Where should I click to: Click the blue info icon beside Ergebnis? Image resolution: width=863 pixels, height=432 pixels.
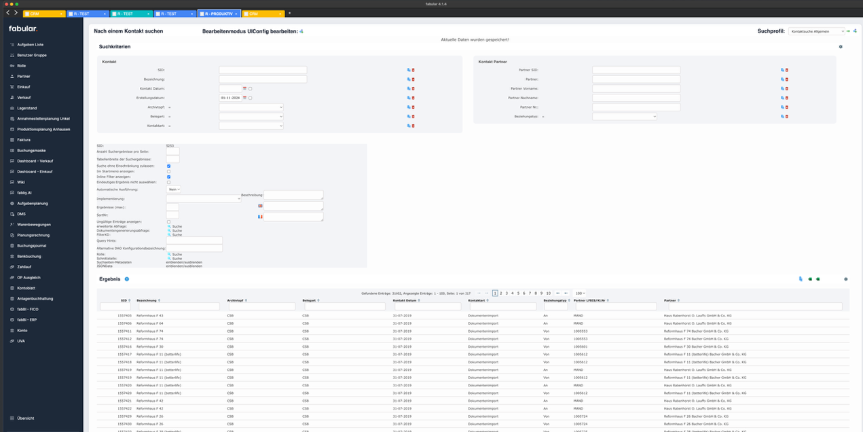127,279
